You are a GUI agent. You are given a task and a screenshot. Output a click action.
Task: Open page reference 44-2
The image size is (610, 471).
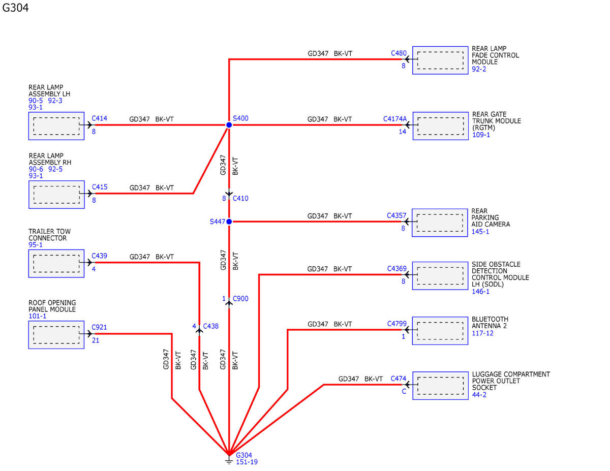(x=479, y=395)
